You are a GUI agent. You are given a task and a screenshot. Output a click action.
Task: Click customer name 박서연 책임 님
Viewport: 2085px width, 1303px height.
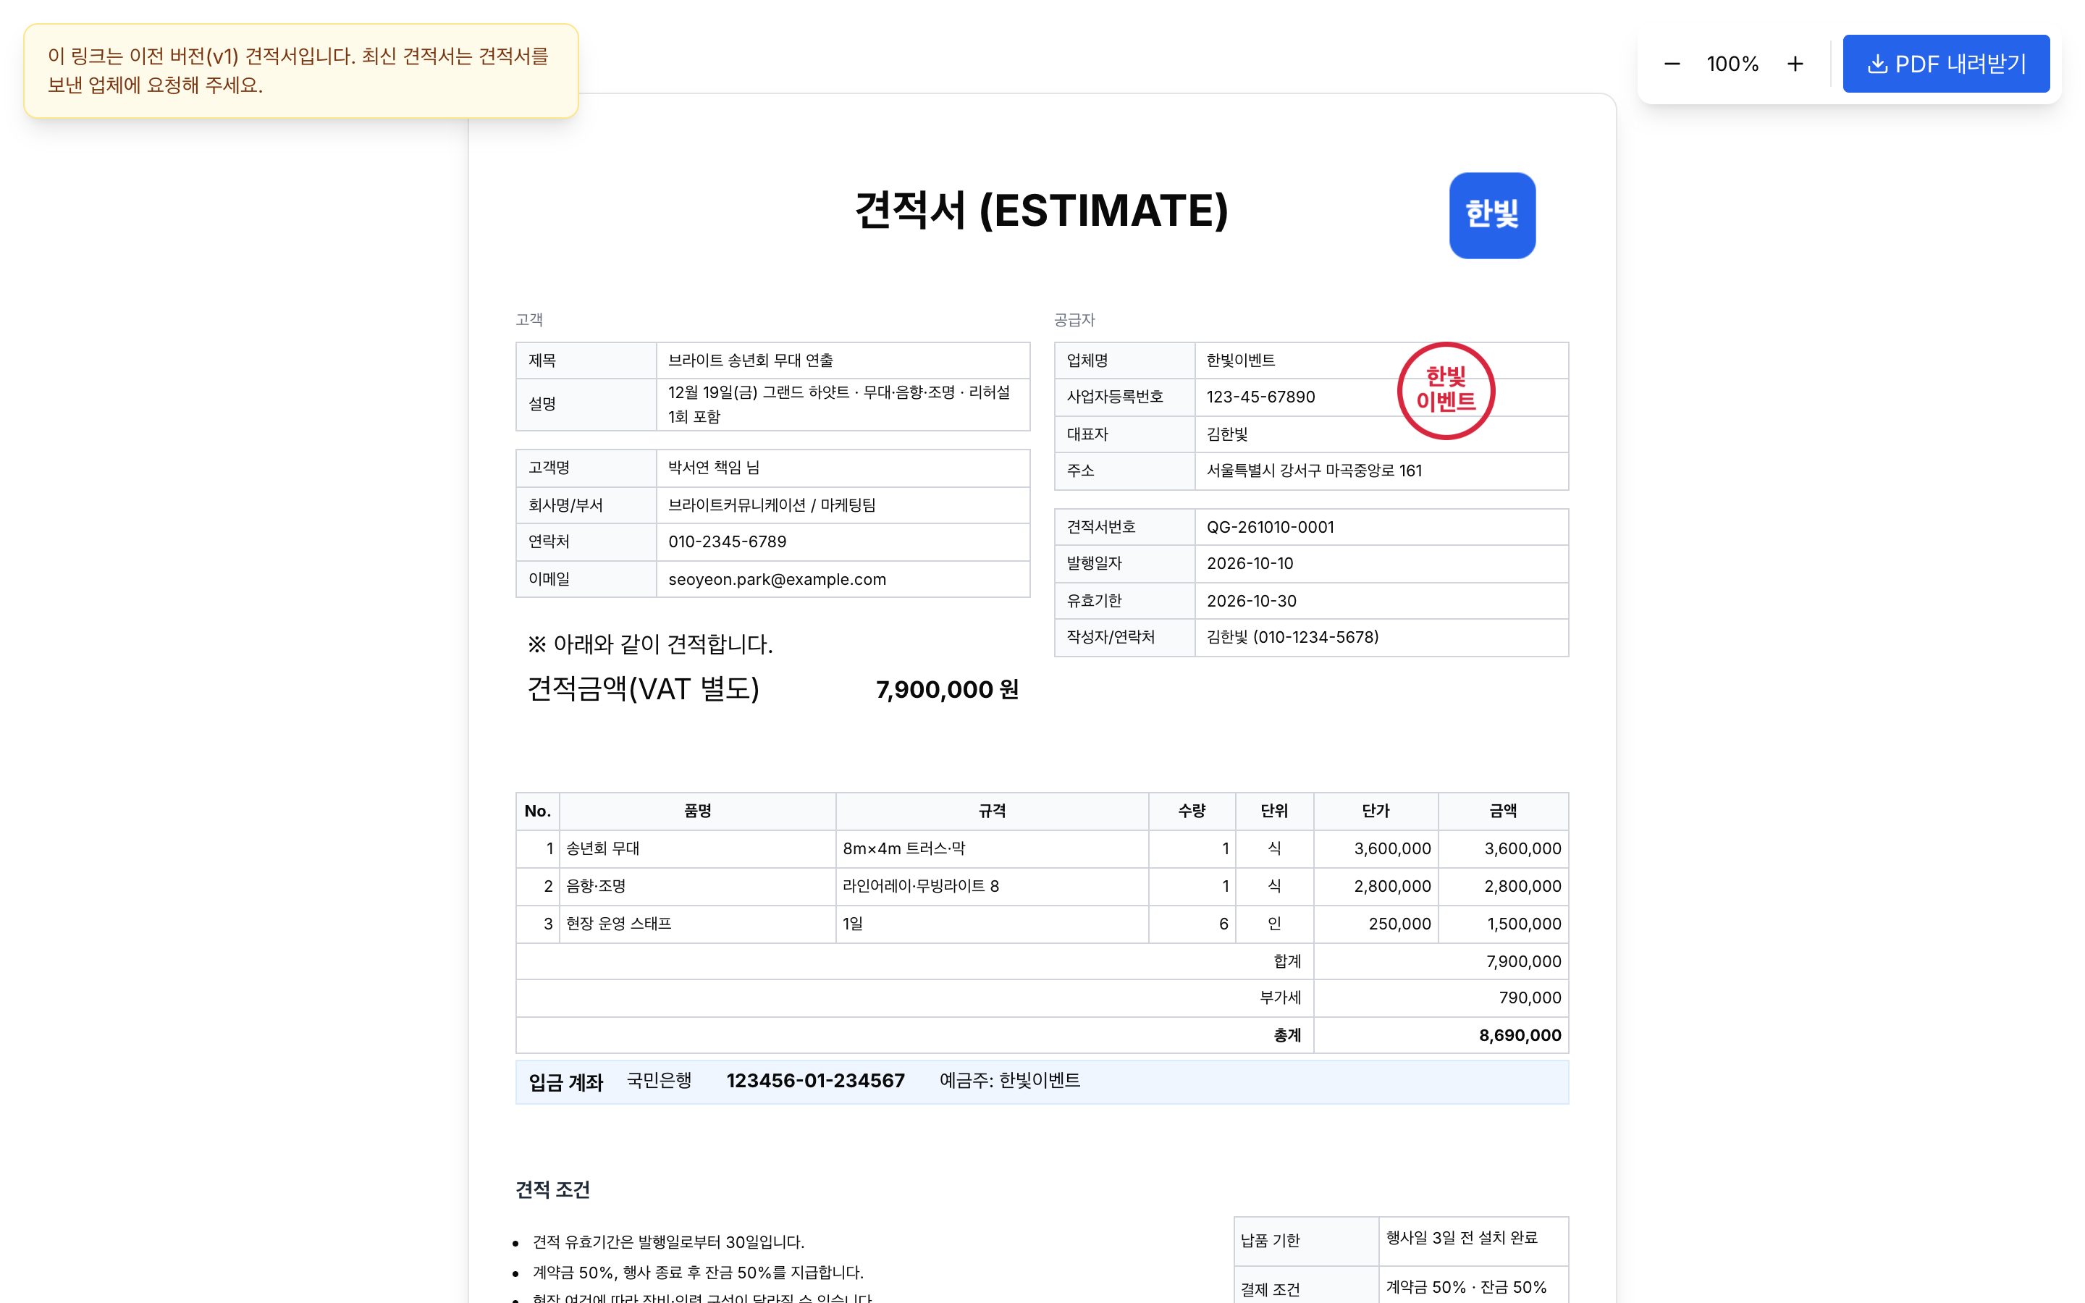713,468
